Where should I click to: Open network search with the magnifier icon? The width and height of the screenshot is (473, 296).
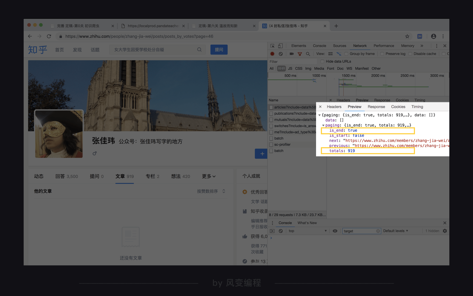[x=308, y=54]
